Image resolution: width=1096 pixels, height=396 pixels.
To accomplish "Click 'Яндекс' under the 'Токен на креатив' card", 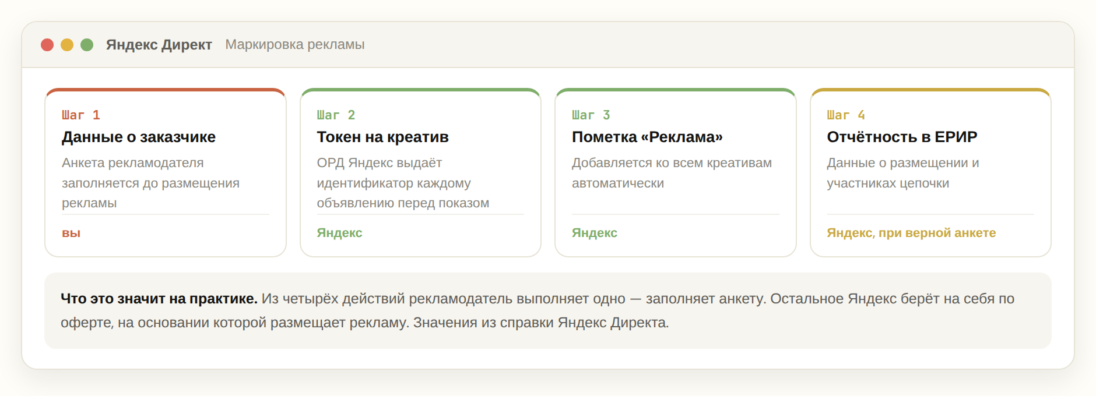I will click(x=339, y=233).
